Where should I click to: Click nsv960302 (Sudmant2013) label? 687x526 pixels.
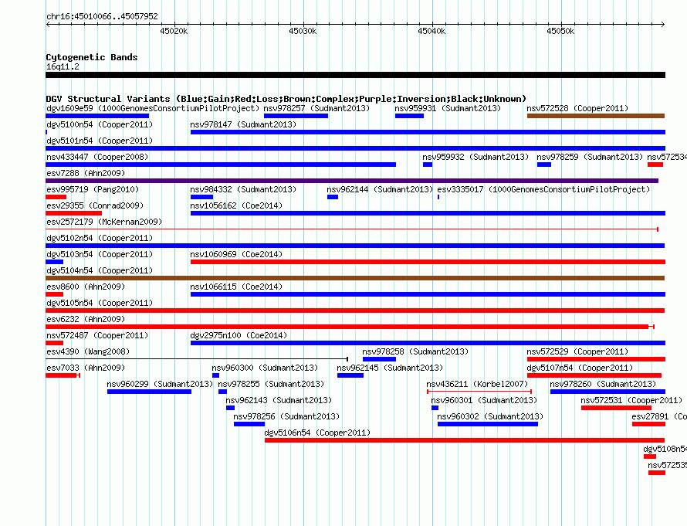[x=490, y=416]
